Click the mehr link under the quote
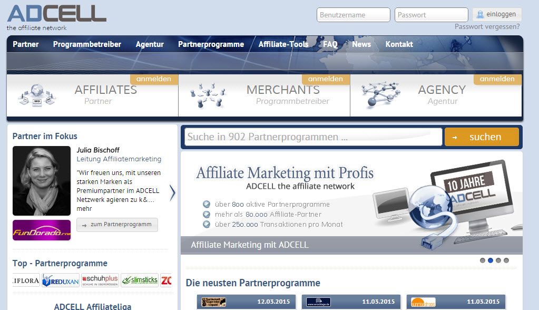Screen dimensions: 539x310 [x=84, y=208]
